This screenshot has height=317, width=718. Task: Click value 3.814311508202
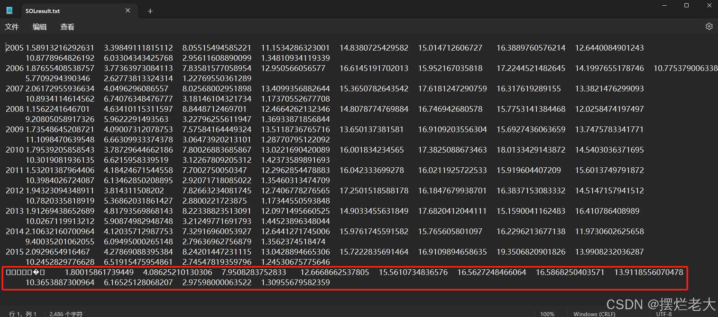(134, 191)
